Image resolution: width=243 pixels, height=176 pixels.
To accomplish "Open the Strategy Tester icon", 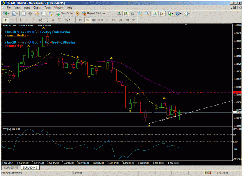I will (x=50, y=14).
